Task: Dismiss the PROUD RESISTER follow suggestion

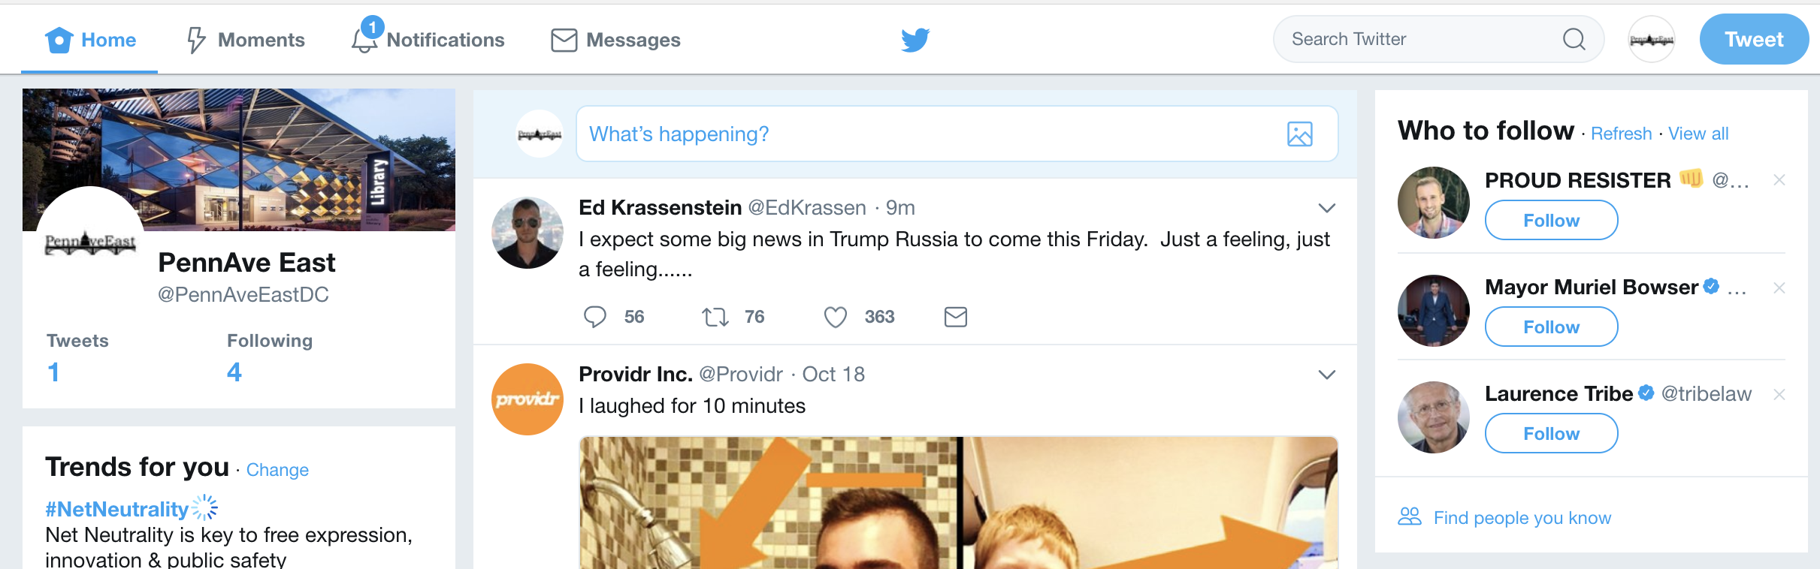Action: coord(1779,180)
